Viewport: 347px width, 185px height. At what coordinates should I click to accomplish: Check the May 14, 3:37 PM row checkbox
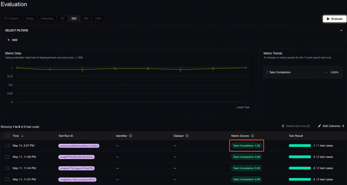point(7,146)
